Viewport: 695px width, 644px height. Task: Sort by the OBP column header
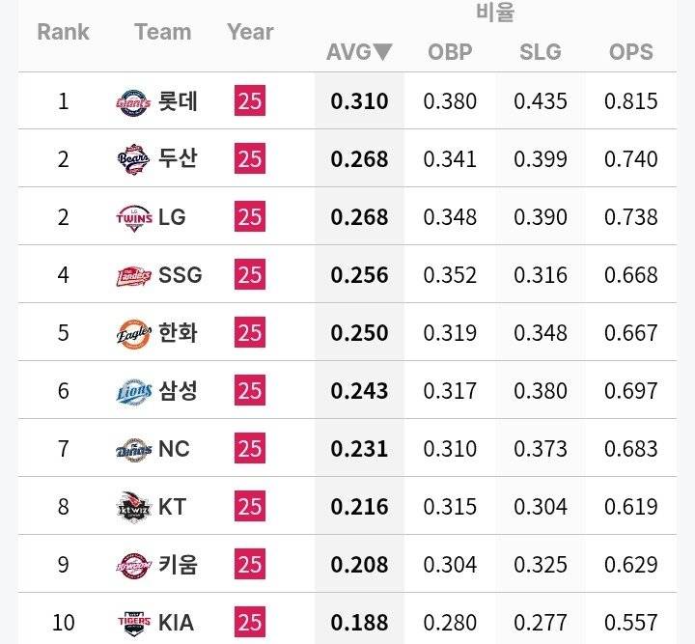pyautogui.click(x=450, y=52)
